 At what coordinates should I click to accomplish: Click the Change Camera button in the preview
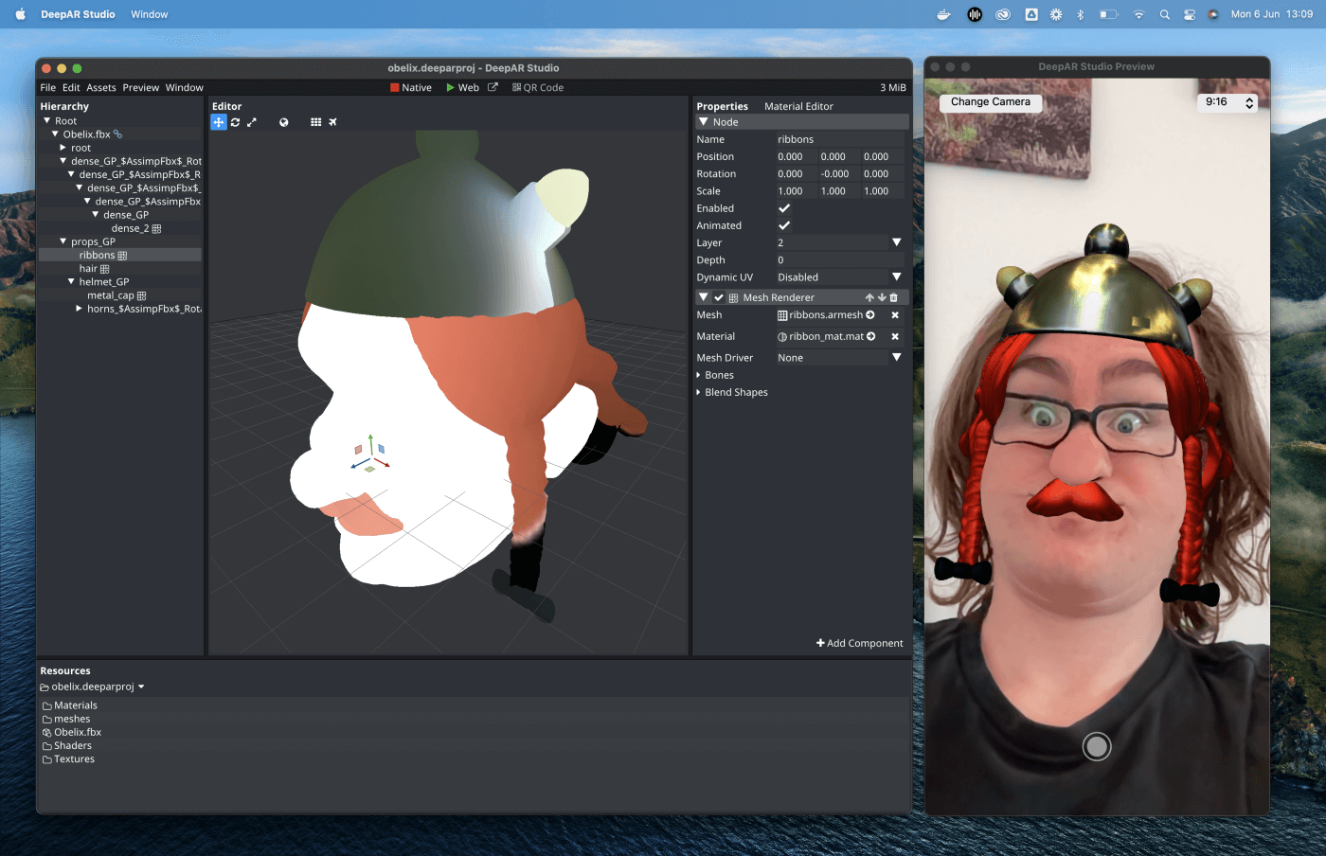pyautogui.click(x=989, y=101)
